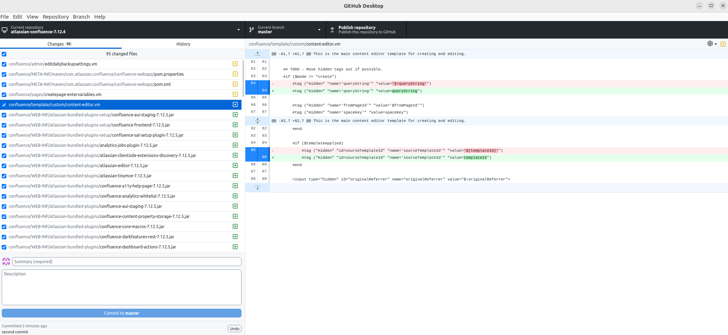
Task: Open the File menu
Action: click(5, 17)
